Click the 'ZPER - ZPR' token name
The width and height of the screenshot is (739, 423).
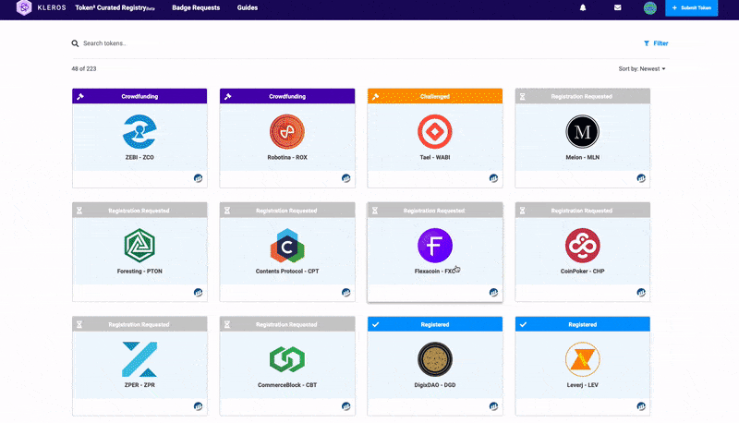click(x=139, y=385)
